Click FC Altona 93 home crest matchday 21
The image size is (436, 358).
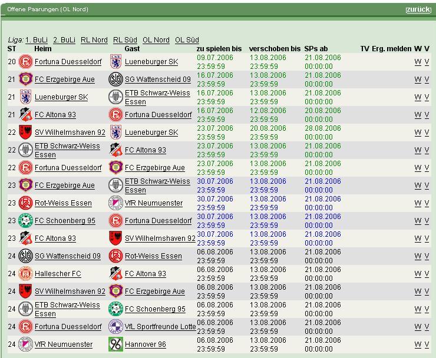pyautogui.click(x=25, y=114)
